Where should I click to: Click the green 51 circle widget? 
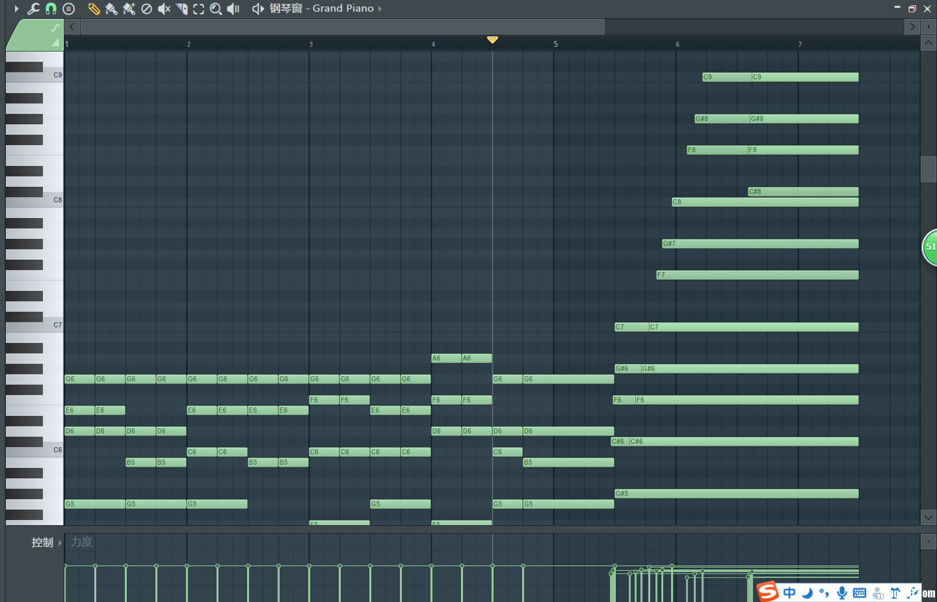tap(930, 247)
